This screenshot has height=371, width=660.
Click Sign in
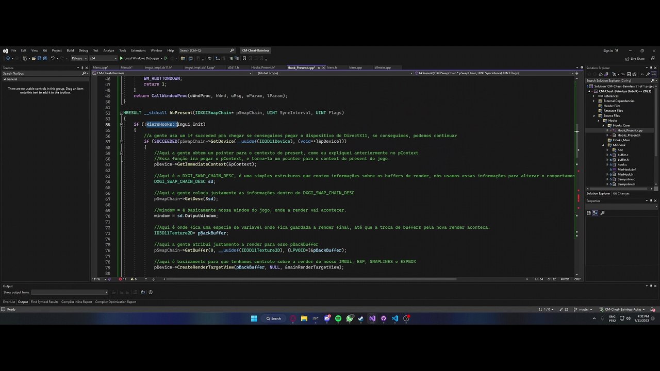coord(608,50)
